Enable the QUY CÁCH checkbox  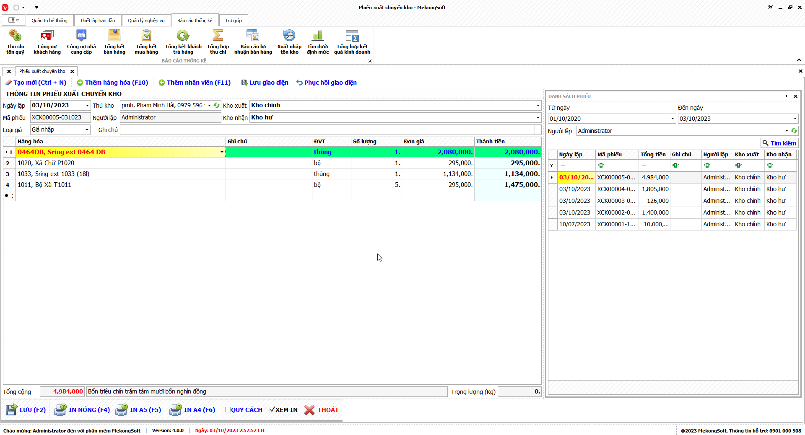[228, 410]
